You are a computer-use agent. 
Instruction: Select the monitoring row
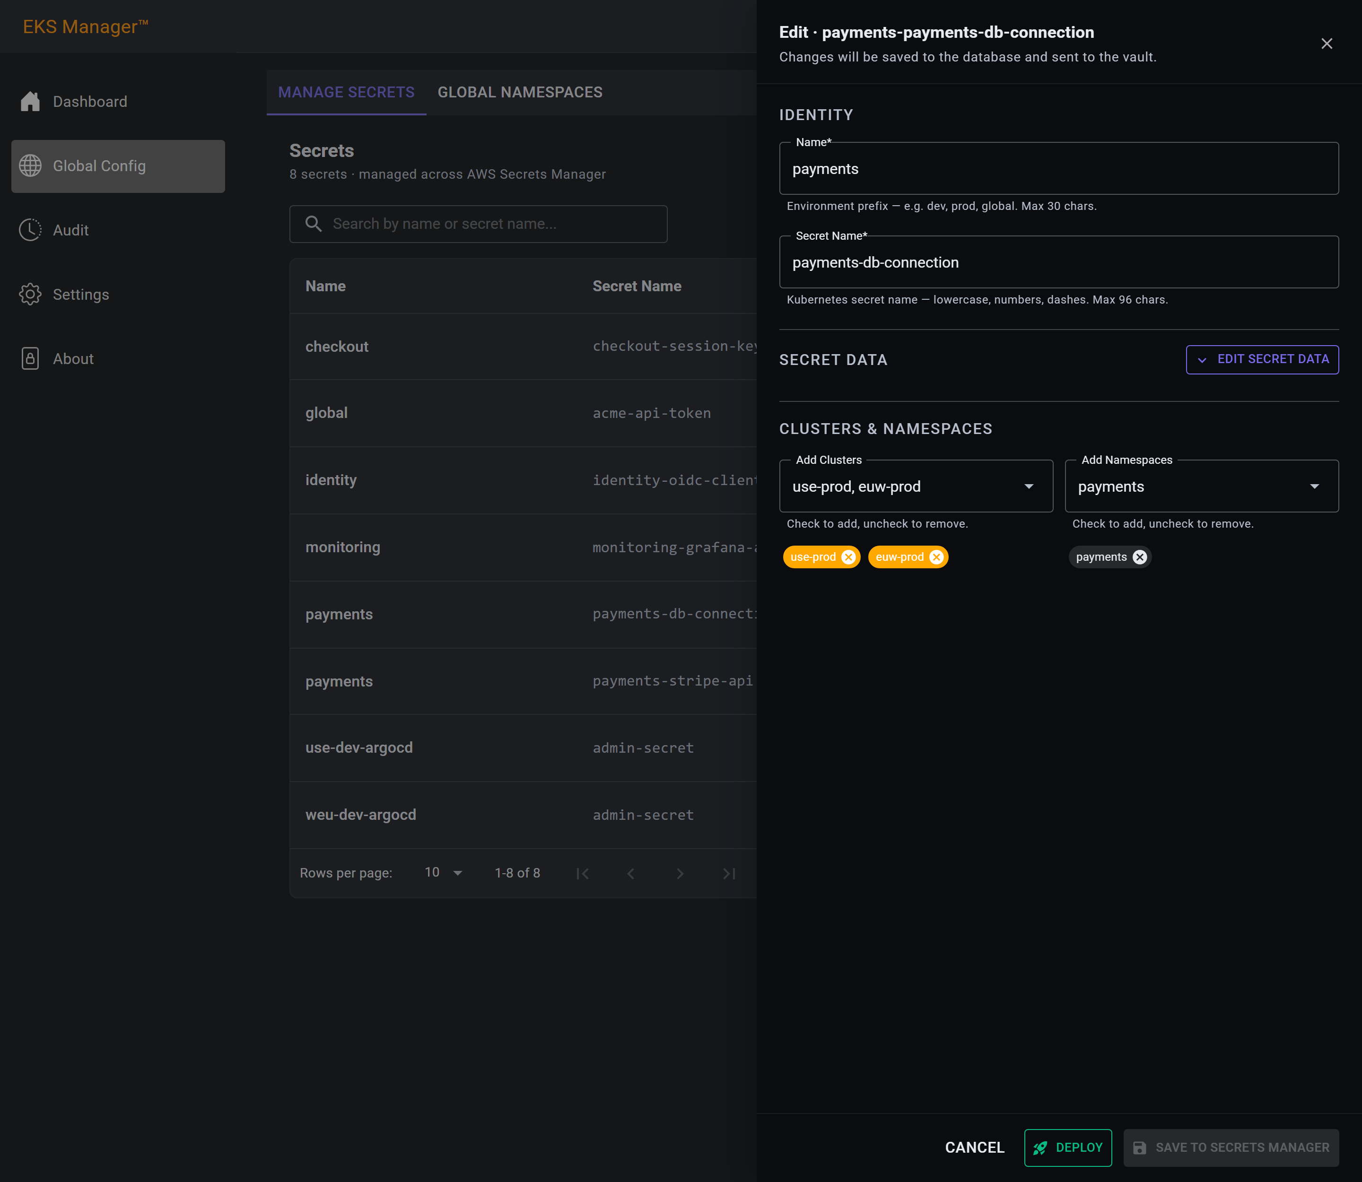(x=523, y=548)
